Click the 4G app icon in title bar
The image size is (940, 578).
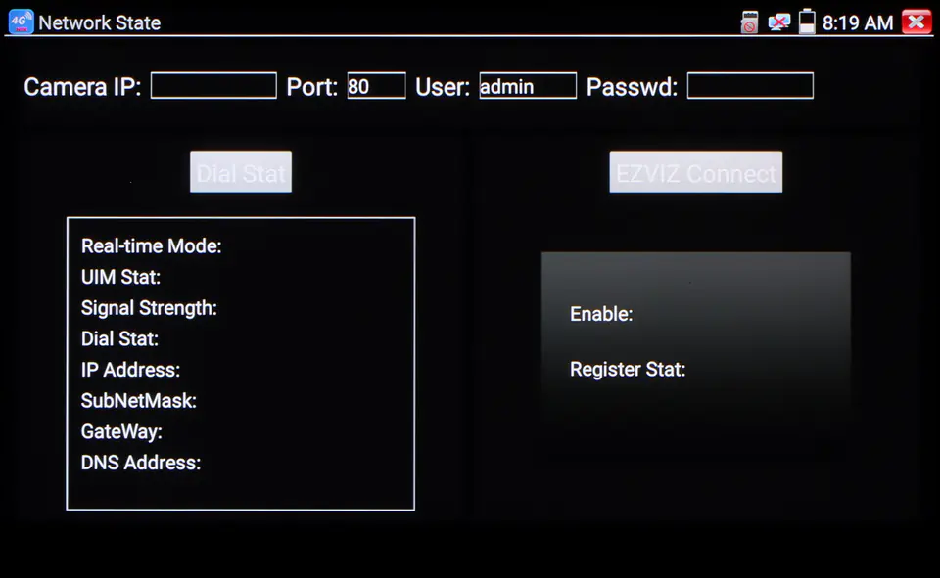20,22
